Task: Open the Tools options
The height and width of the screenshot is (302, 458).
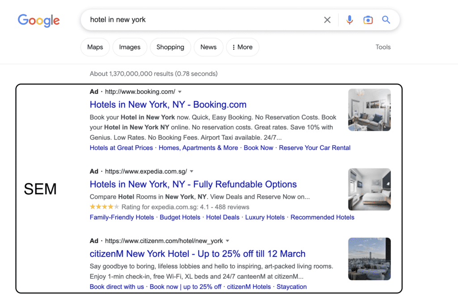Action: (383, 47)
